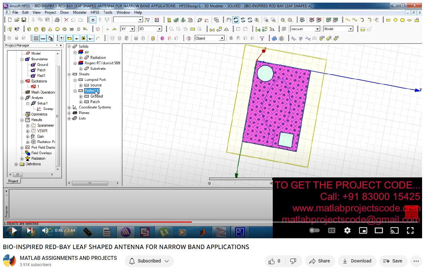Viewport: 426px width, 271px height.
Task: Click the Draw box icon
Action: [x=29, y=29]
